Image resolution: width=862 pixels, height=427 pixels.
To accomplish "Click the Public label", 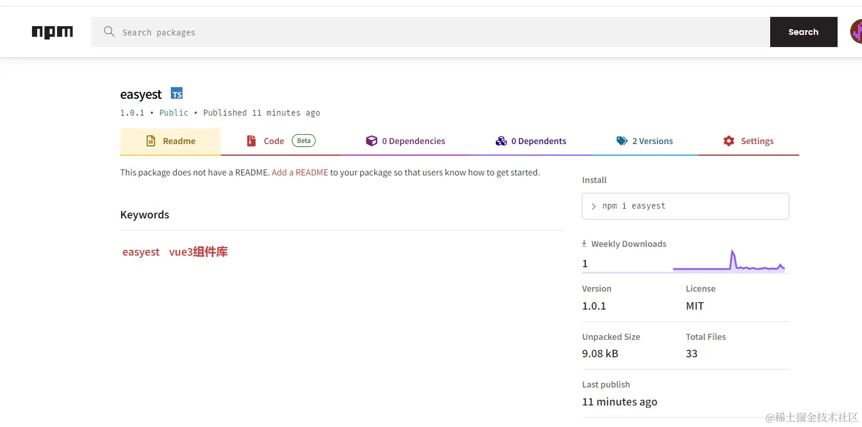I will pos(174,113).
